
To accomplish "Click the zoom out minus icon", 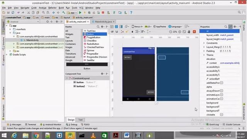I will click(171, 32).
